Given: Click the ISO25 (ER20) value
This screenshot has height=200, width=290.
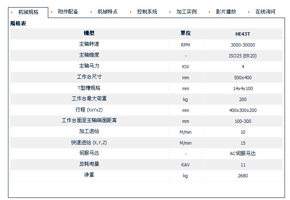Looking at the screenshot, I should point(243,56).
